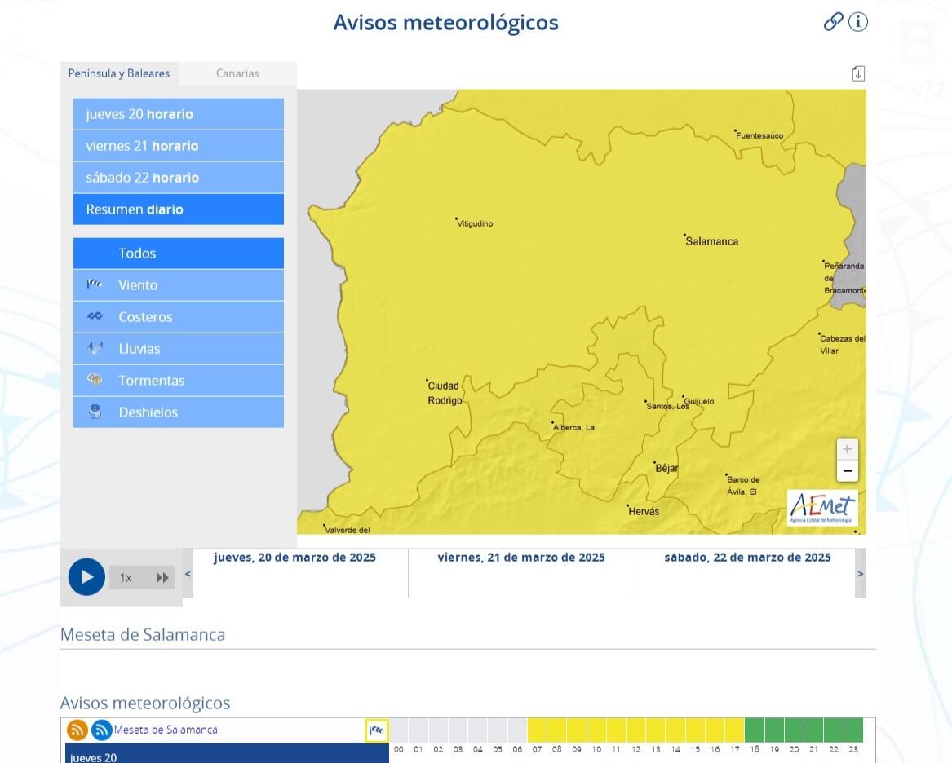Click the permalink chain icon
Image resolution: width=952 pixels, height=763 pixels.
pyautogui.click(x=833, y=22)
